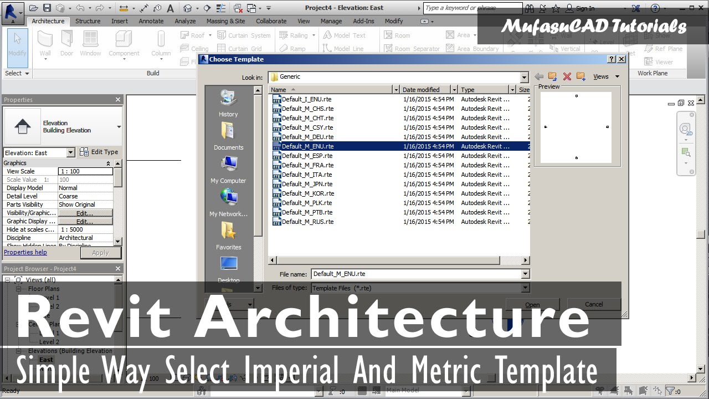This screenshot has height=399, width=709.
Task: Open the Elevation: East instance dropdown
Action: (x=70, y=152)
